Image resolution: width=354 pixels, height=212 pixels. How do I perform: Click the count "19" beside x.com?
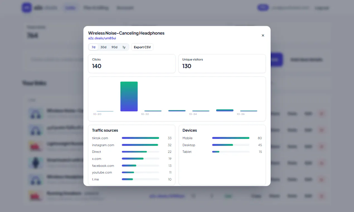point(170,159)
